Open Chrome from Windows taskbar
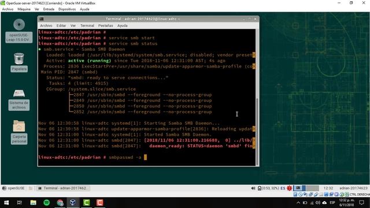The image size is (370, 208). [60, 203]
